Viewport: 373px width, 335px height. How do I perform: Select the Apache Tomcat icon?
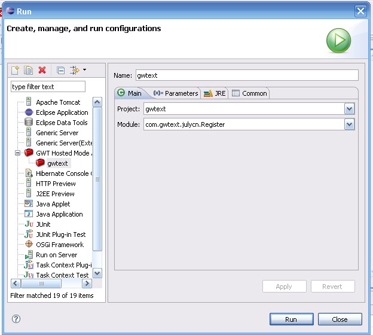tap(29, 102)
